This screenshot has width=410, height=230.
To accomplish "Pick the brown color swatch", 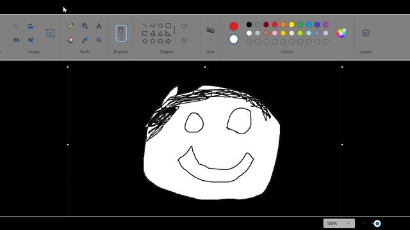I will tap(266, 33).
